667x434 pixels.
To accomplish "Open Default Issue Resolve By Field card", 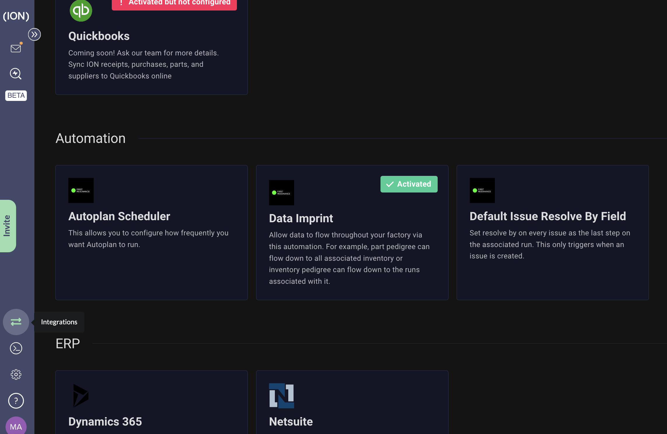I will click(547, 216).
